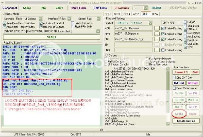Enable the Import SimLocks checkbox
The image size is (203, 137).
point(73,23)
